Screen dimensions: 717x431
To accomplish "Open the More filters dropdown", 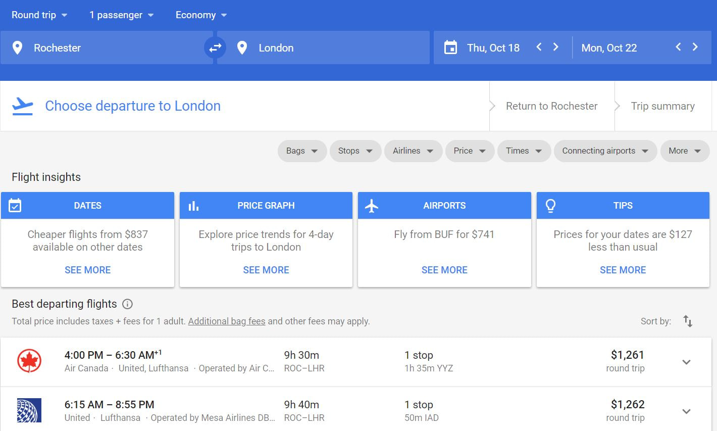I will coord(685,151).
